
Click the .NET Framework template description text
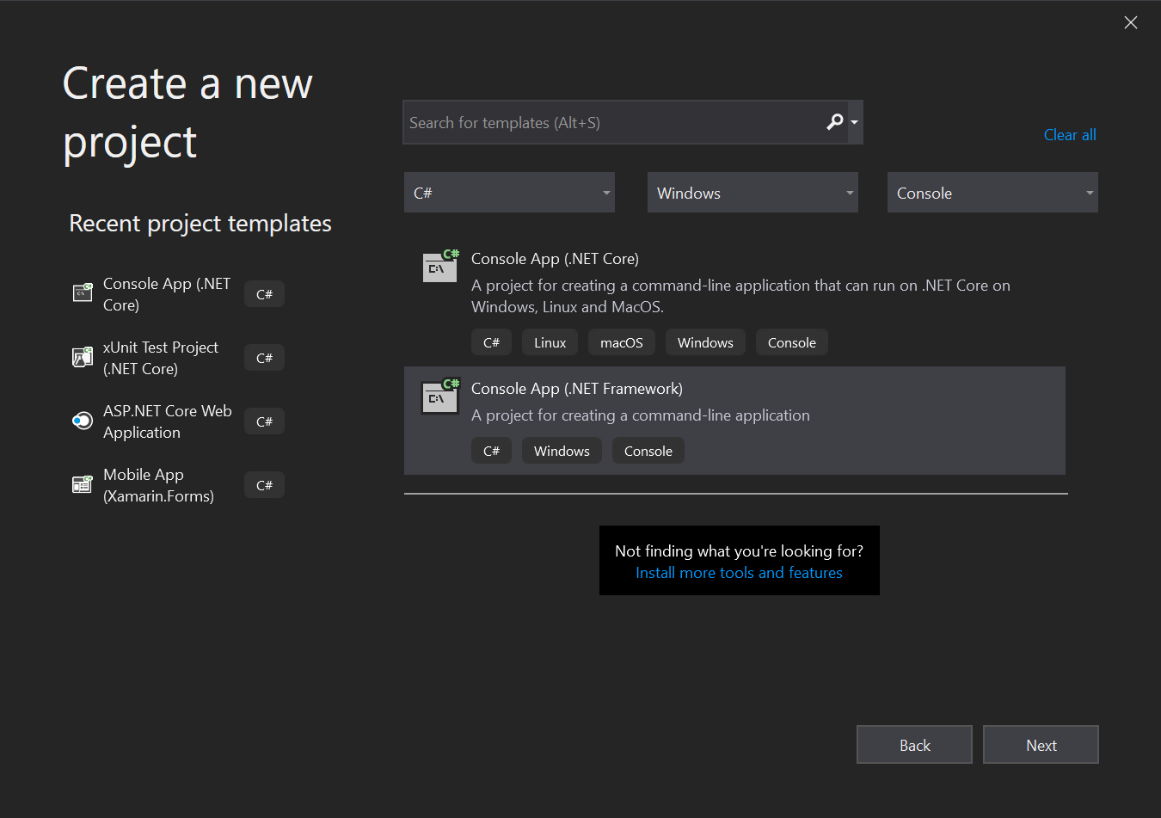tap(641, 415)
